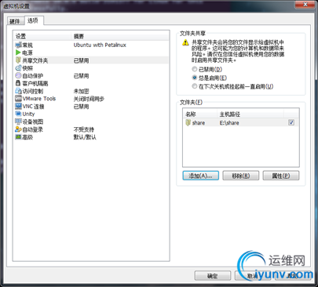Click the 未加密 summary text
318x287 pixels.
coord(81,91)
